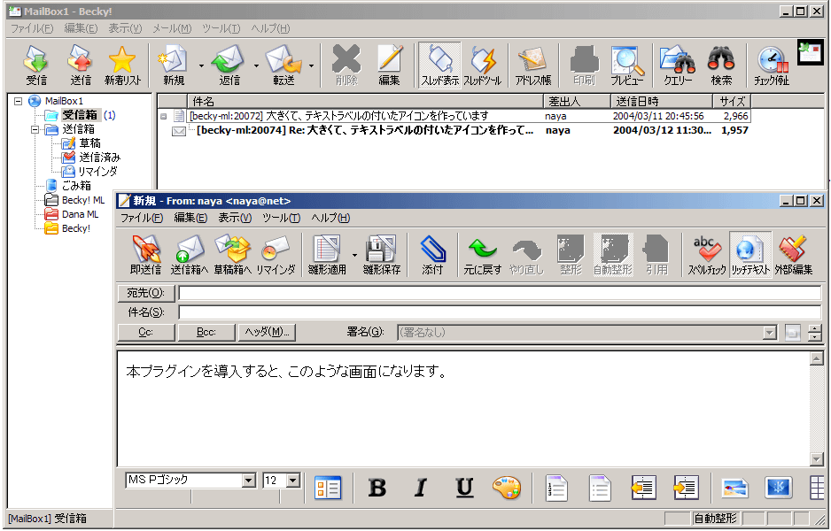831x531 pixels.
Task: Open ツール menu in compose window
Action: 282,218
